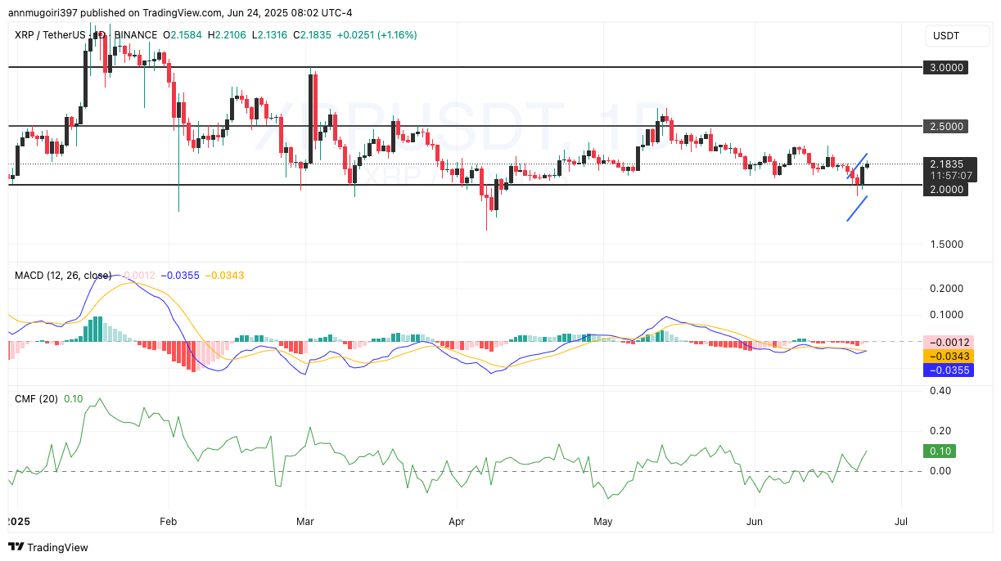Click the 1.5000 price axis value

pos(945,245)
